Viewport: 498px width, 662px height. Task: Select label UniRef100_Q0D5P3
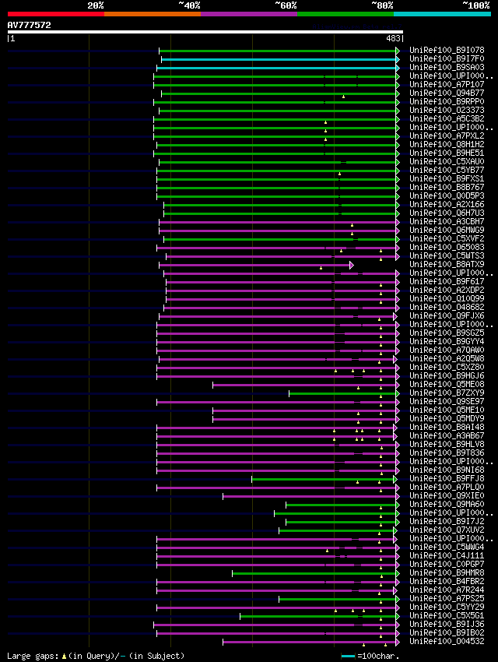pos(447,196)
